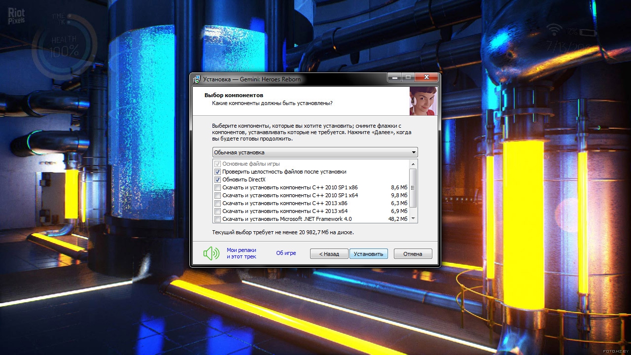Click the components list scrollbar thumb
This screenshot has width=631, height=355.
414,188
